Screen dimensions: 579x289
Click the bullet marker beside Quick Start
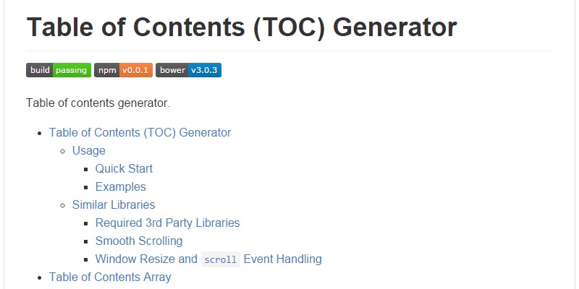(85, 169)
